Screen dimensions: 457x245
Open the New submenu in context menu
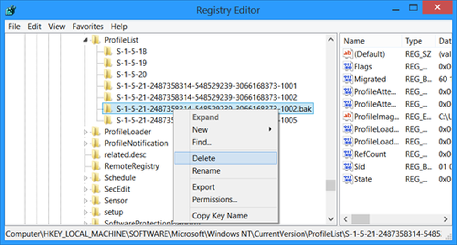pyautogui.click(x=200, y=130)
